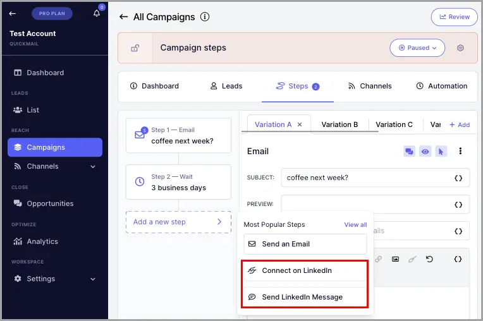Click the Review button
The height and width of the screenshot is (321, 483).
coord(455,17)
